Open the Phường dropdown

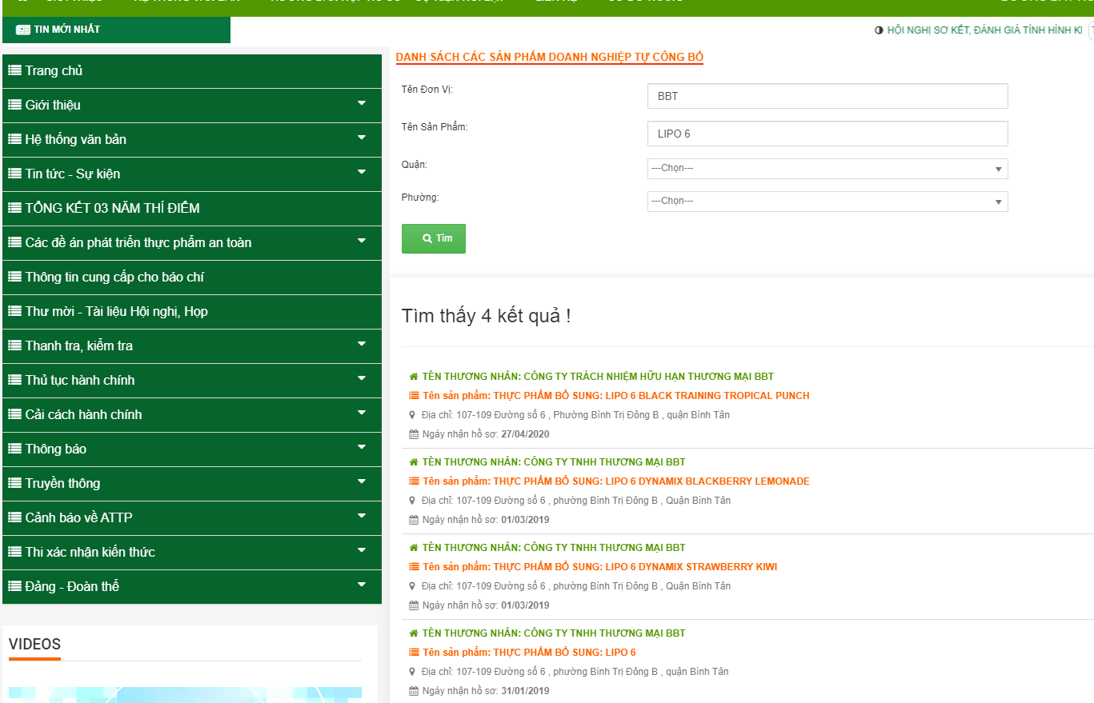click(x=828, y=201)
